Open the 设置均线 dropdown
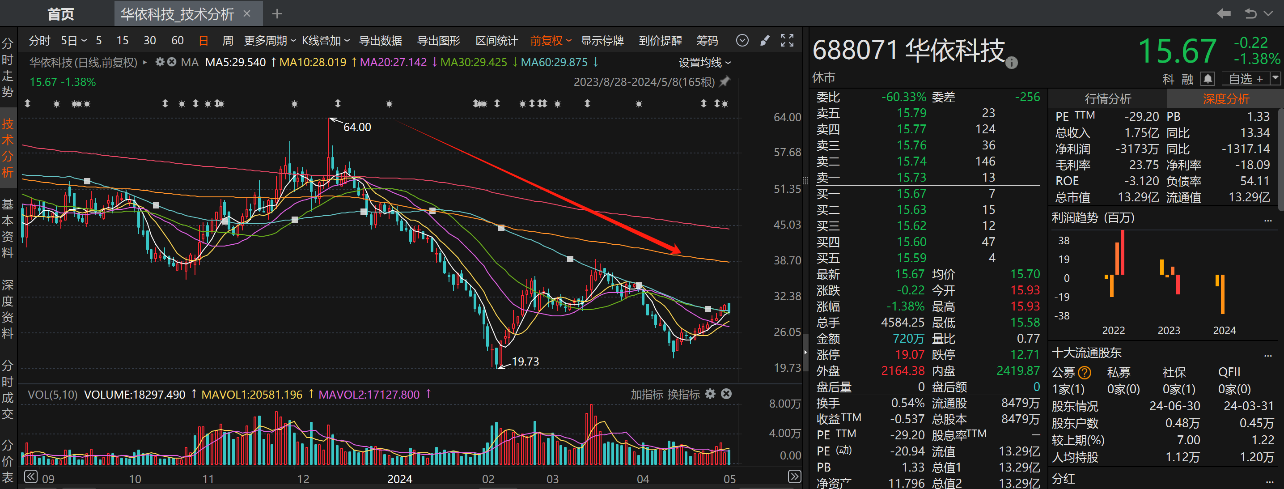The image size is (1284, 489). pos(704,62)
